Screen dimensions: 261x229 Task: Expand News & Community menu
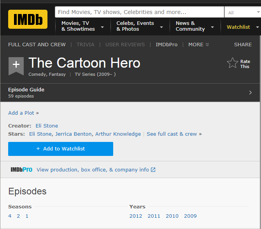[195, 26]
